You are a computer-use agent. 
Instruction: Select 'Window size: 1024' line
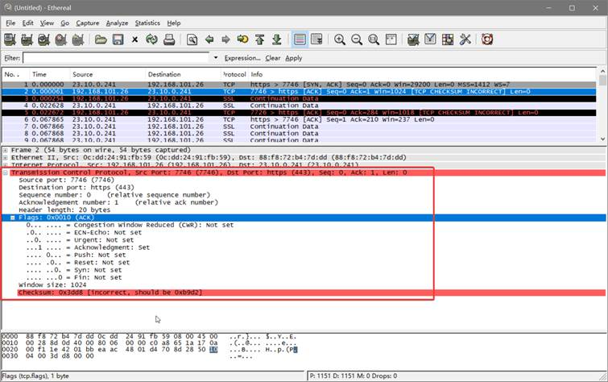(x=52, y=285)
